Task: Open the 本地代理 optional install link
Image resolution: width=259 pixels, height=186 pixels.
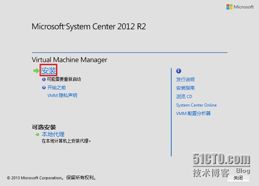Action: 53,134
